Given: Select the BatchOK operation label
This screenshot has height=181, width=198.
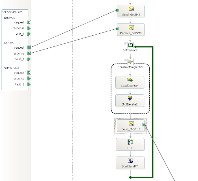Looking at the screenshot, I should (10, 18).
